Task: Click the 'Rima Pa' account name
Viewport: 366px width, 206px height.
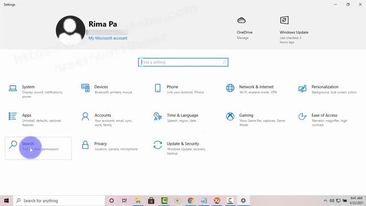Action: pos(103,24)
